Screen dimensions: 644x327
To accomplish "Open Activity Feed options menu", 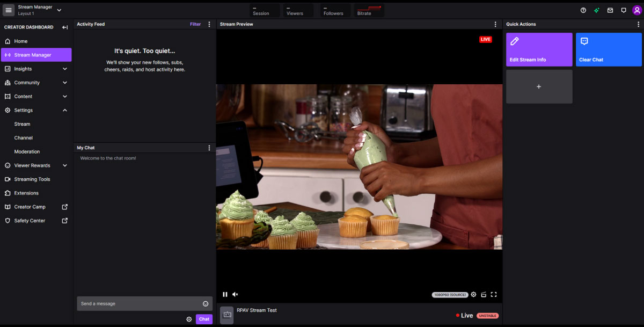I will click(x=209, y=24).
